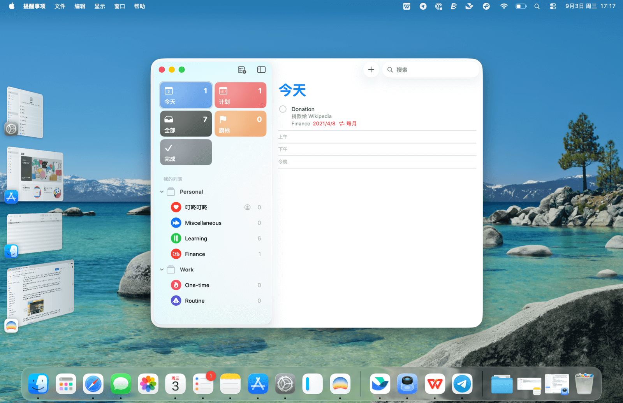Click the Work folder icon
The height and width of the screenshot is (403, 623).
[x=171, y=269]
